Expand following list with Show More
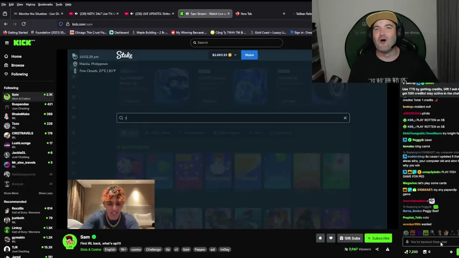 11,193
